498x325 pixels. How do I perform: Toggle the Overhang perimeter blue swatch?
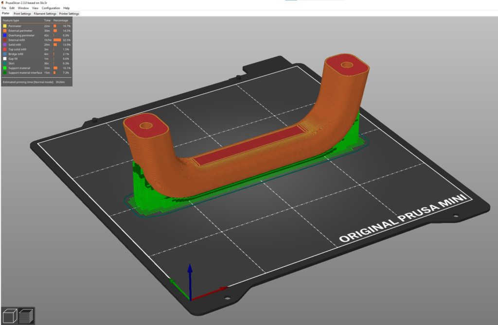(x=5, y=35)
